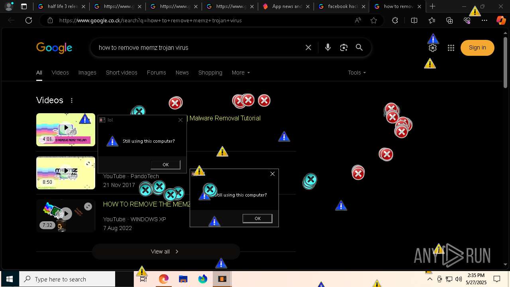Click OK in second warning dialog
This screenshot has height=287, width=510.
point(257,218)
